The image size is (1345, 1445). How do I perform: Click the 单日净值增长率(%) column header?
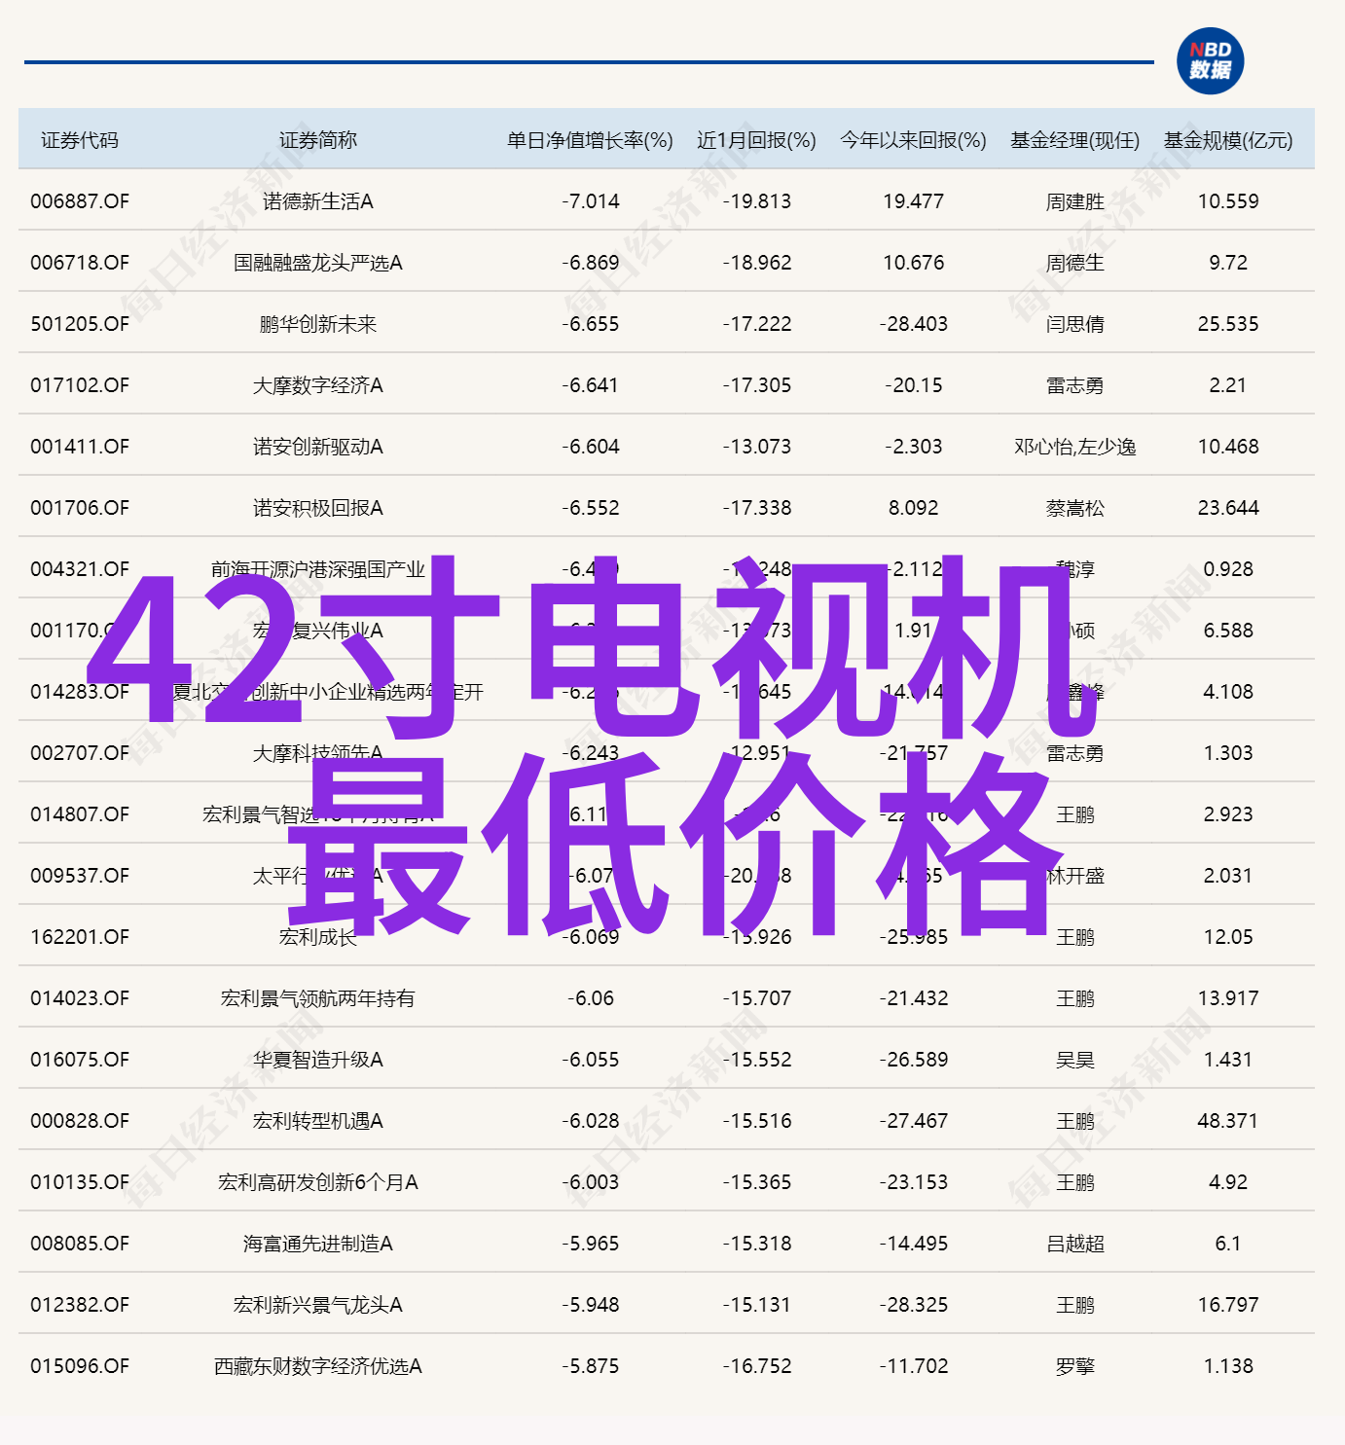(590, 140)
